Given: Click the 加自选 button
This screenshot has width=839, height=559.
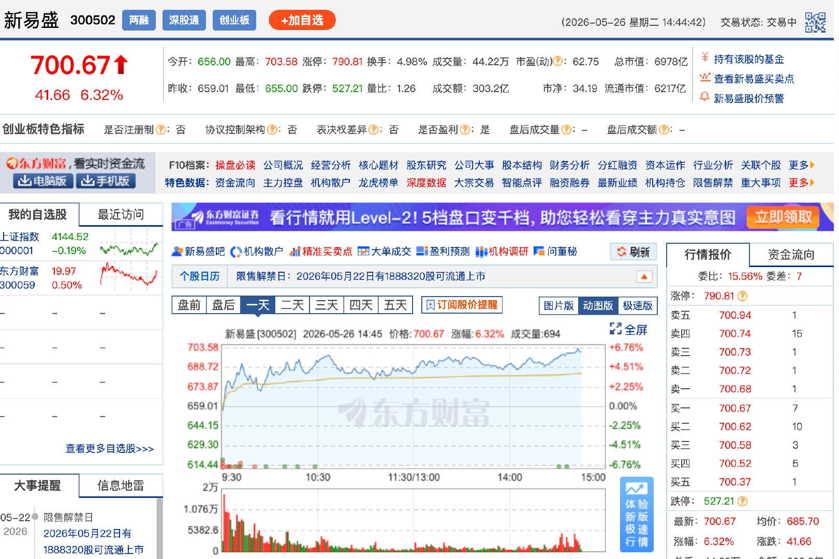Looking at the screenshot, I should click(x=302, y=20).
